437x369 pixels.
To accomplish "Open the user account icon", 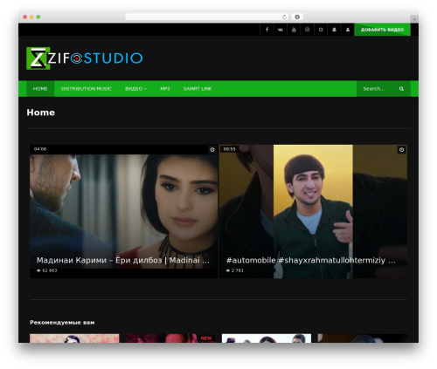I will (348, 30).
